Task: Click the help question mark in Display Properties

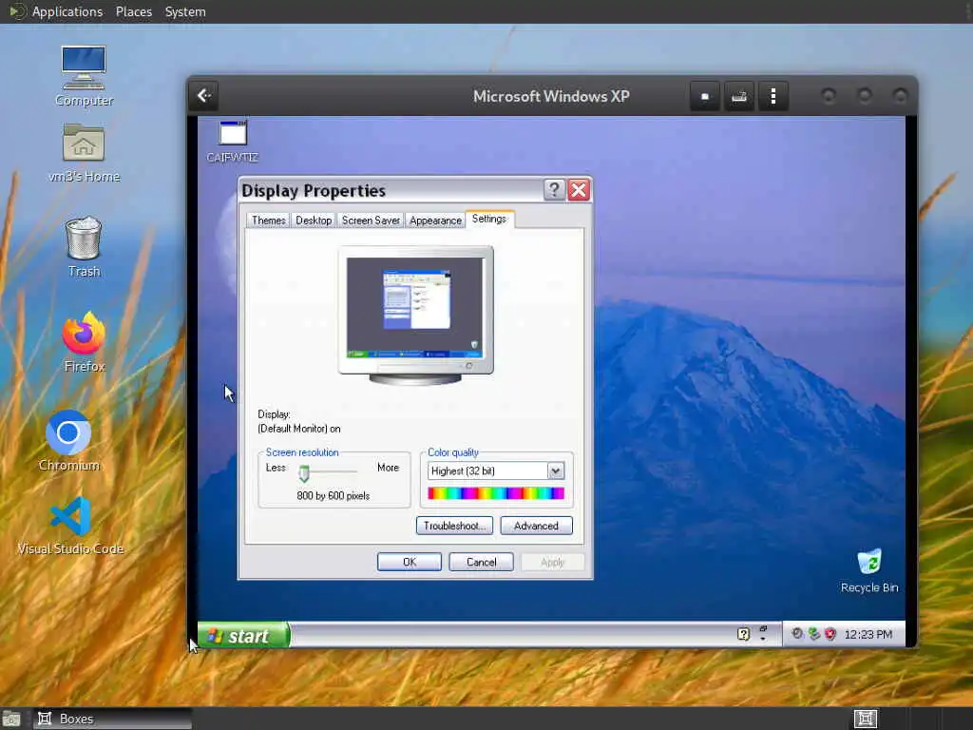Action: [554, 189]
